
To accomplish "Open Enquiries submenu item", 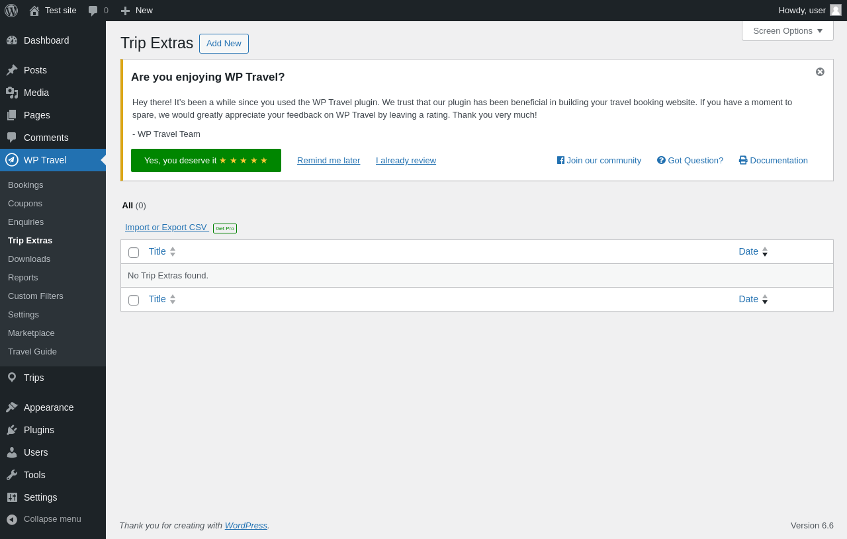I will pyautogui.click(x=26, y=222).
